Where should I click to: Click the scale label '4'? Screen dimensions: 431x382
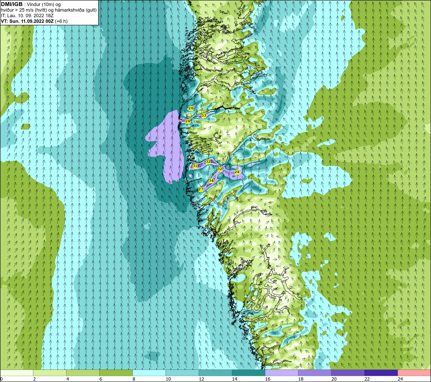click(68, 379)
